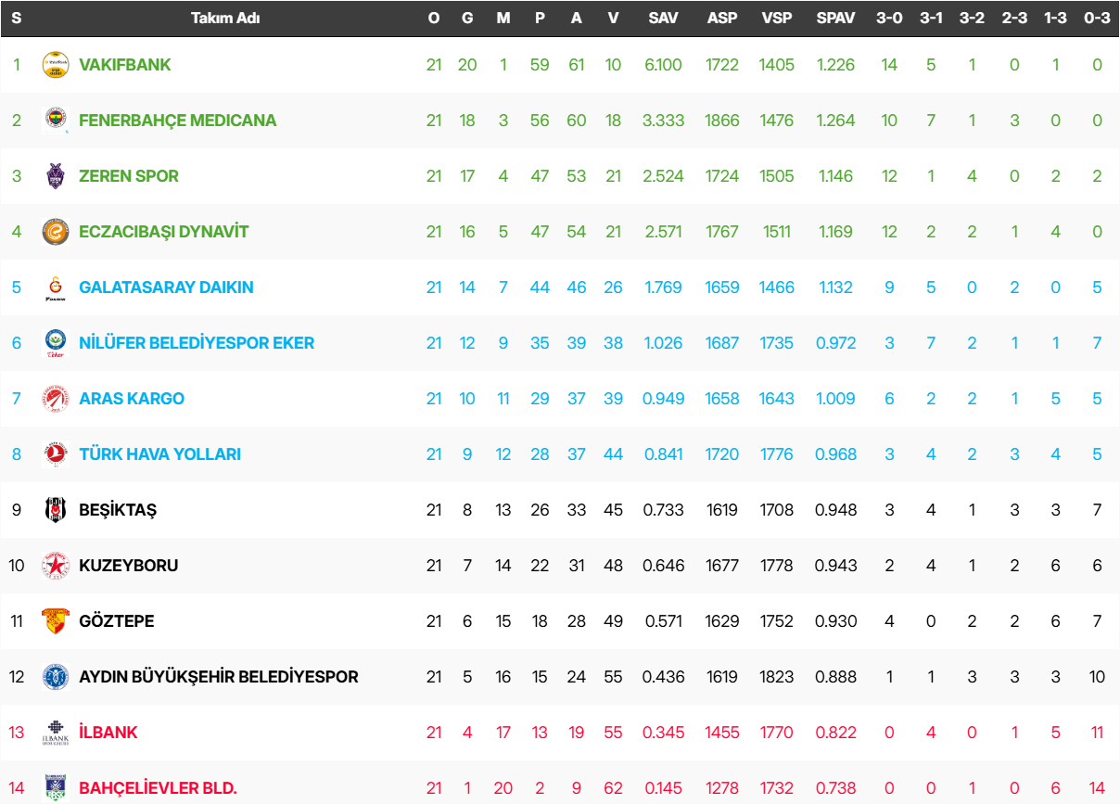Select İlbank's ASP value 1455
Viewport: 1120px width, 804px height.
click(x=722, y=733)
